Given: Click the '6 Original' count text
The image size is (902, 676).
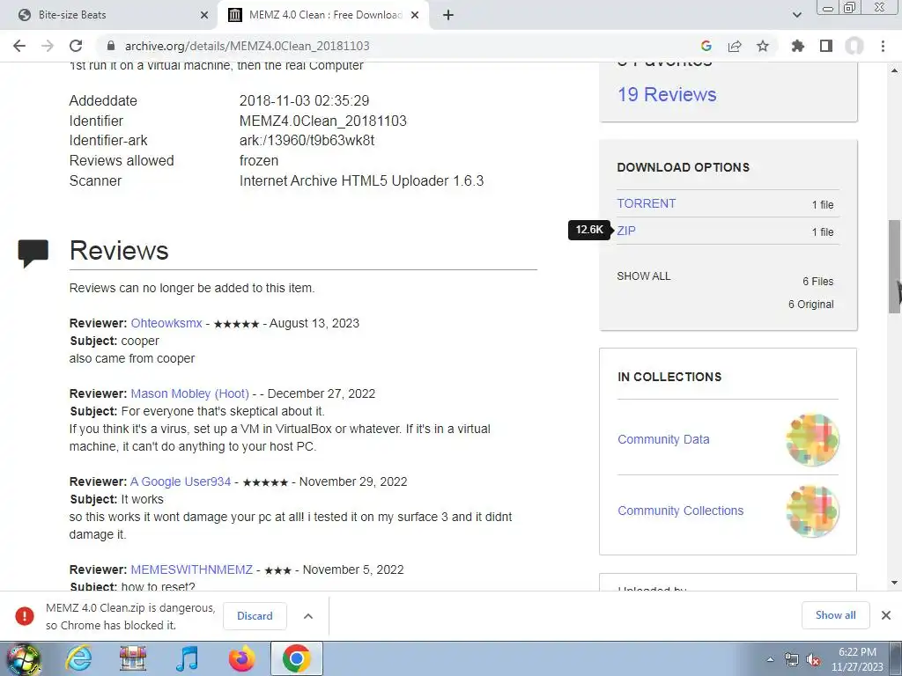Looking at the screenshot, I should (810, 304).
